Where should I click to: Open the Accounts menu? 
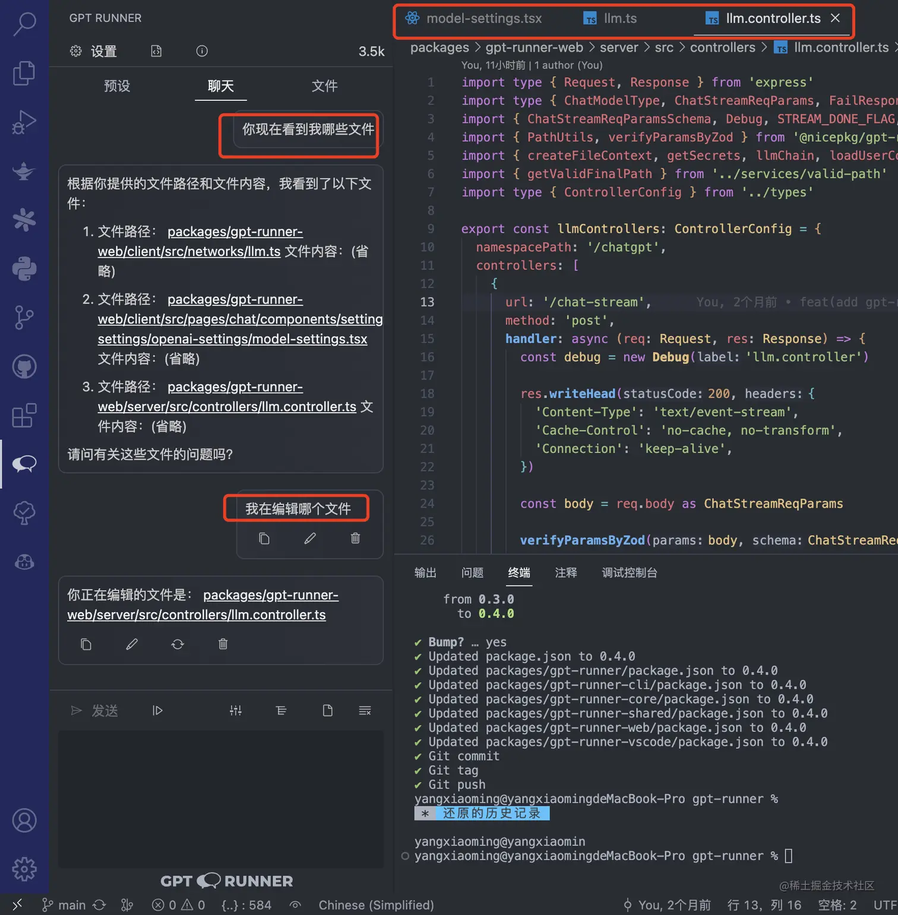point(24,820)
